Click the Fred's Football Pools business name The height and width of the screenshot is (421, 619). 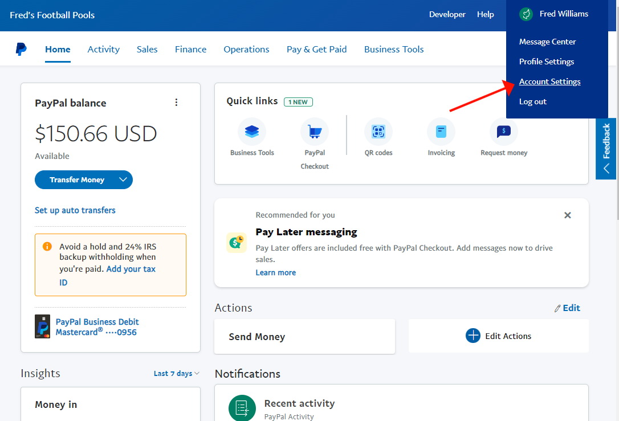point(52,15)
